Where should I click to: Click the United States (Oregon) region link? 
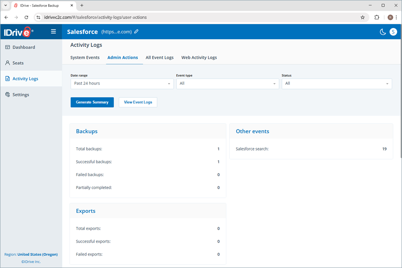[x=38, y=255]
